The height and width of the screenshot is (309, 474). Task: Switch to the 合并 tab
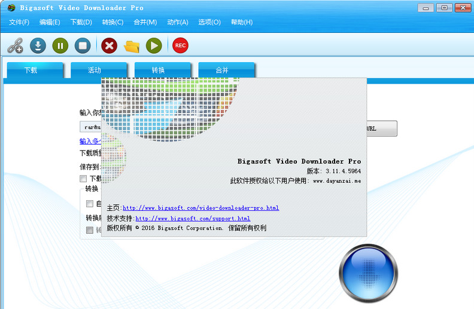226,70
